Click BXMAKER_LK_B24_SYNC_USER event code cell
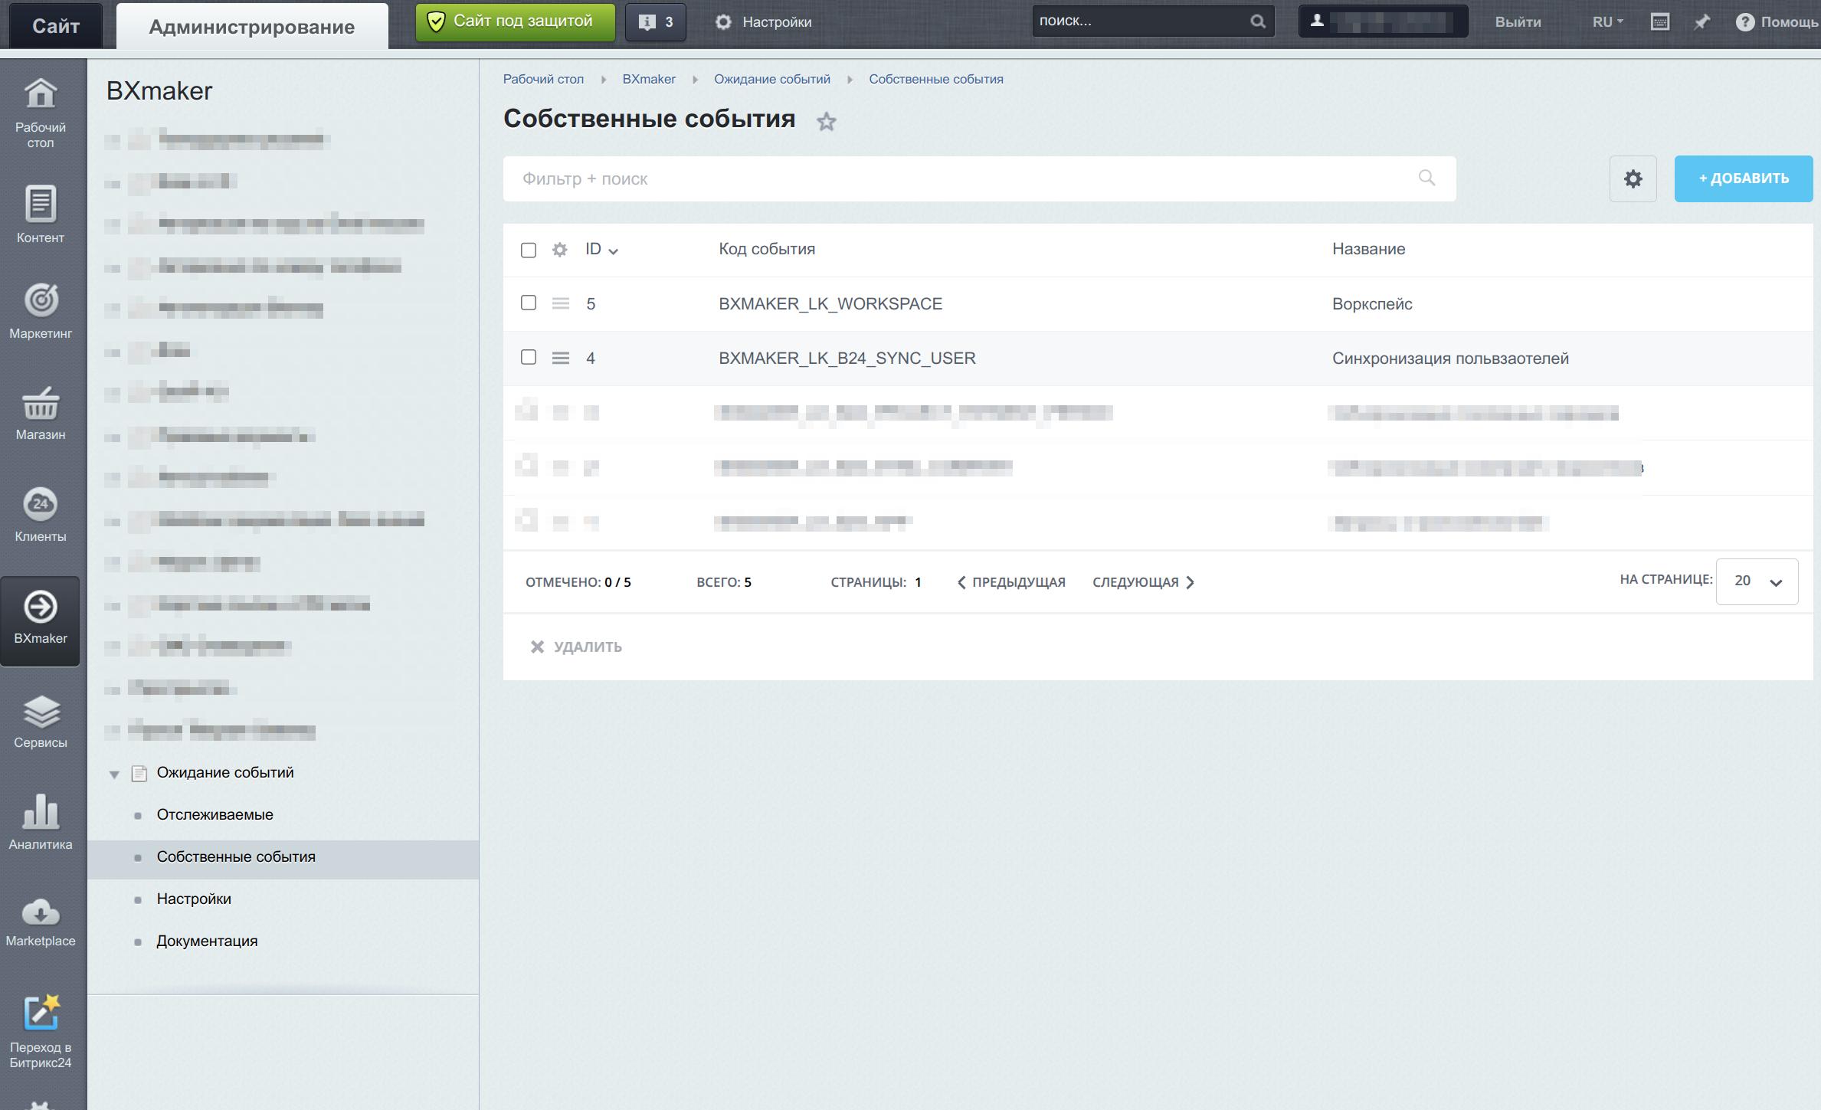 tap(847, 358)
